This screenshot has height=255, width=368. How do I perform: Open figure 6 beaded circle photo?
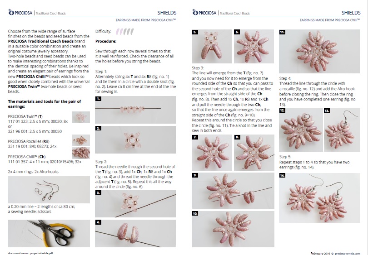point(253,47)
